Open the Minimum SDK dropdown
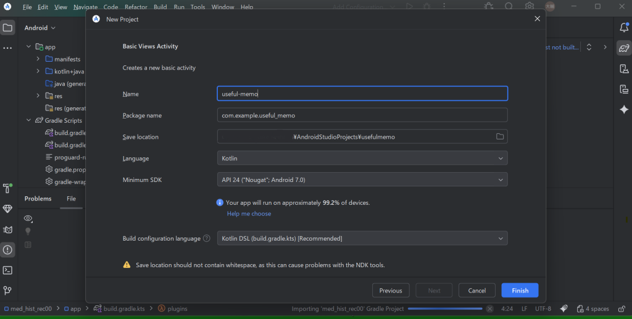The height and width of the screenshot is (319, 632). [362, 180]
